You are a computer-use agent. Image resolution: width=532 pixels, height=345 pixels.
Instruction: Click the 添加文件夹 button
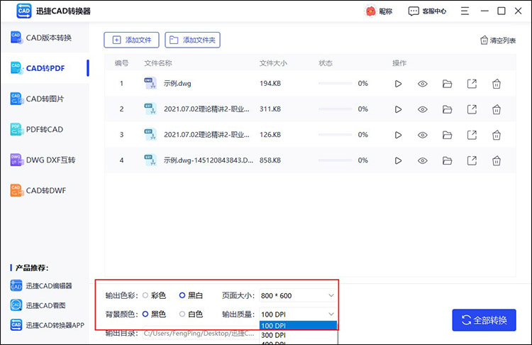[x=192, y=40]
